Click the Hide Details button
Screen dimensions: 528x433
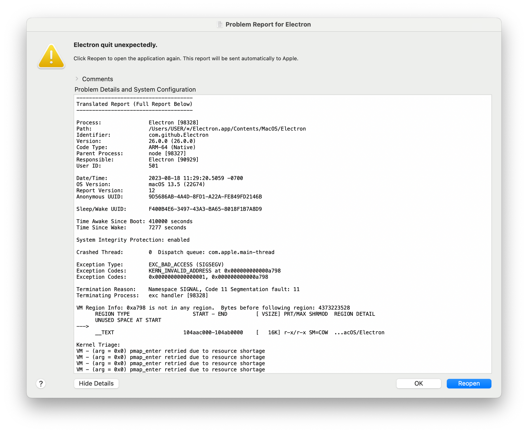(x=96, y=383)
